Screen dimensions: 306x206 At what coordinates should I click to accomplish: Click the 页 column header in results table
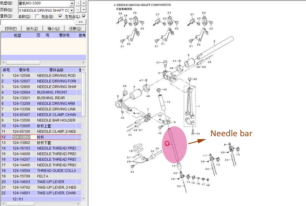click(39, 35)
